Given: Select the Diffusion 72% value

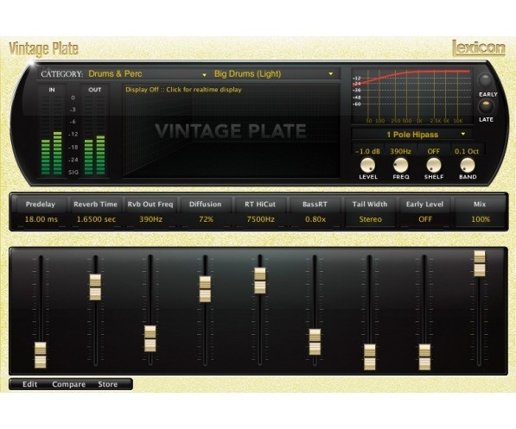Looking at the screenshot, I should (206, 219).
